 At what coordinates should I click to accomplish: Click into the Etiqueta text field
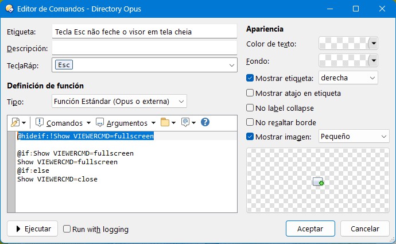click(145, 32)
